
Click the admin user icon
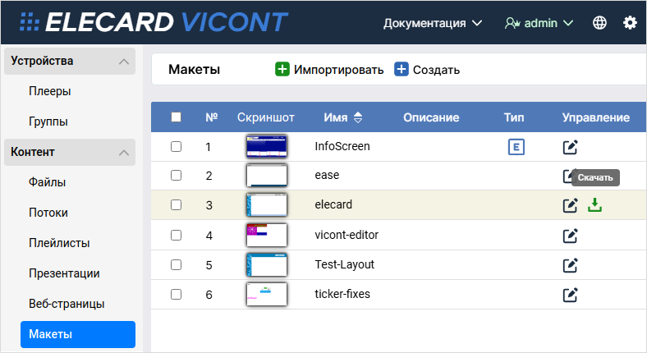click(512, 23)
